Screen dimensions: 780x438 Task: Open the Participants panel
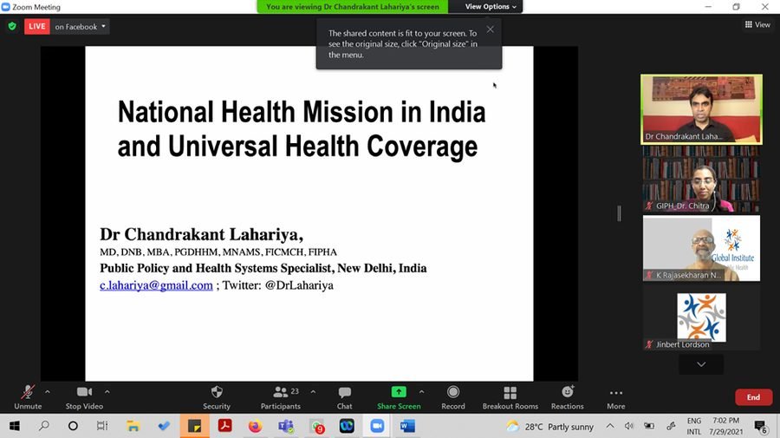pos(281,397)
